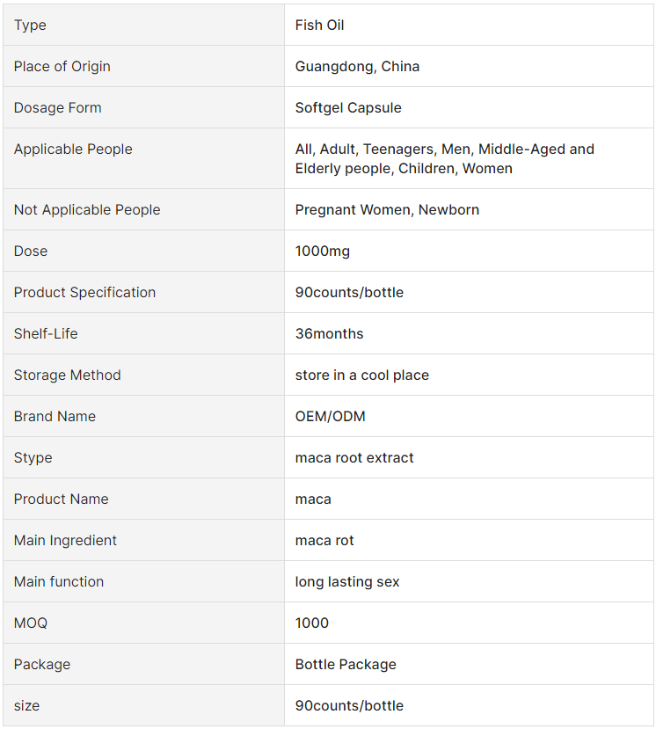
Task: Select the Product Specification label
Action: (84, 293)
